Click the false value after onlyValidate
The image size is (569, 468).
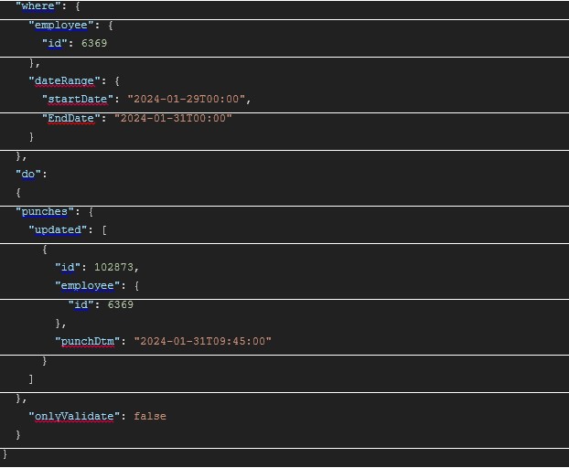pyautogui.click(x=150, y=416)
